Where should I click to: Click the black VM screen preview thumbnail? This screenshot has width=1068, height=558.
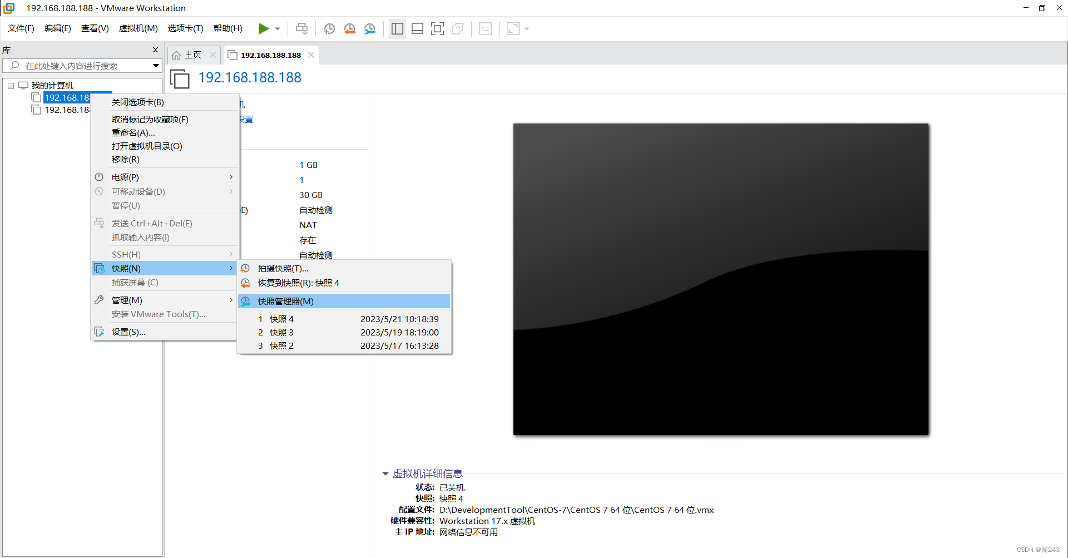(x=721, y=279)
